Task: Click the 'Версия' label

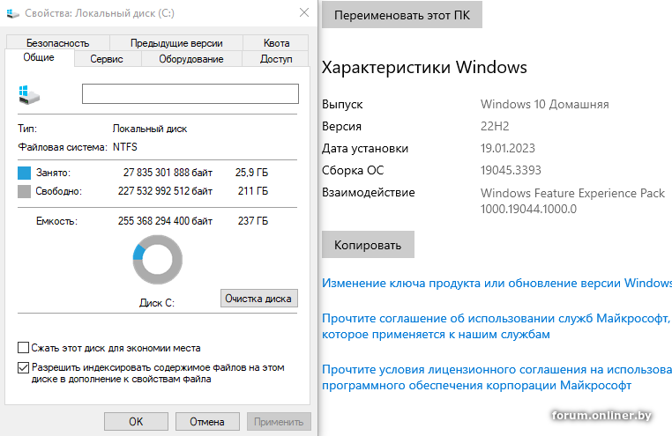Action: point(341,127)
